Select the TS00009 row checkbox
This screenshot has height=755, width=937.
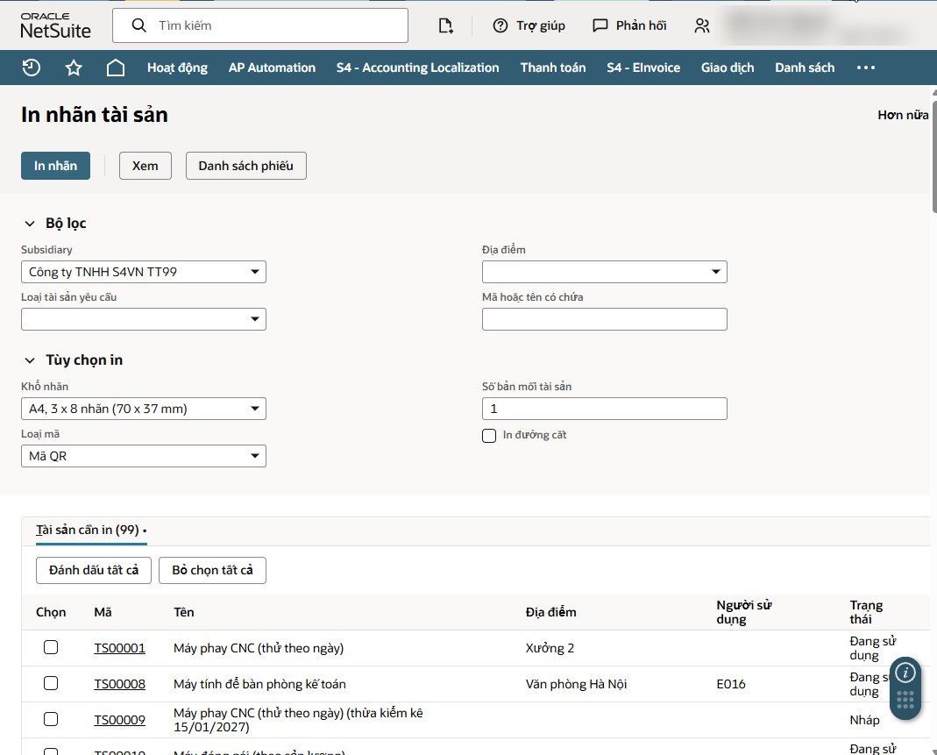(51, 719)
